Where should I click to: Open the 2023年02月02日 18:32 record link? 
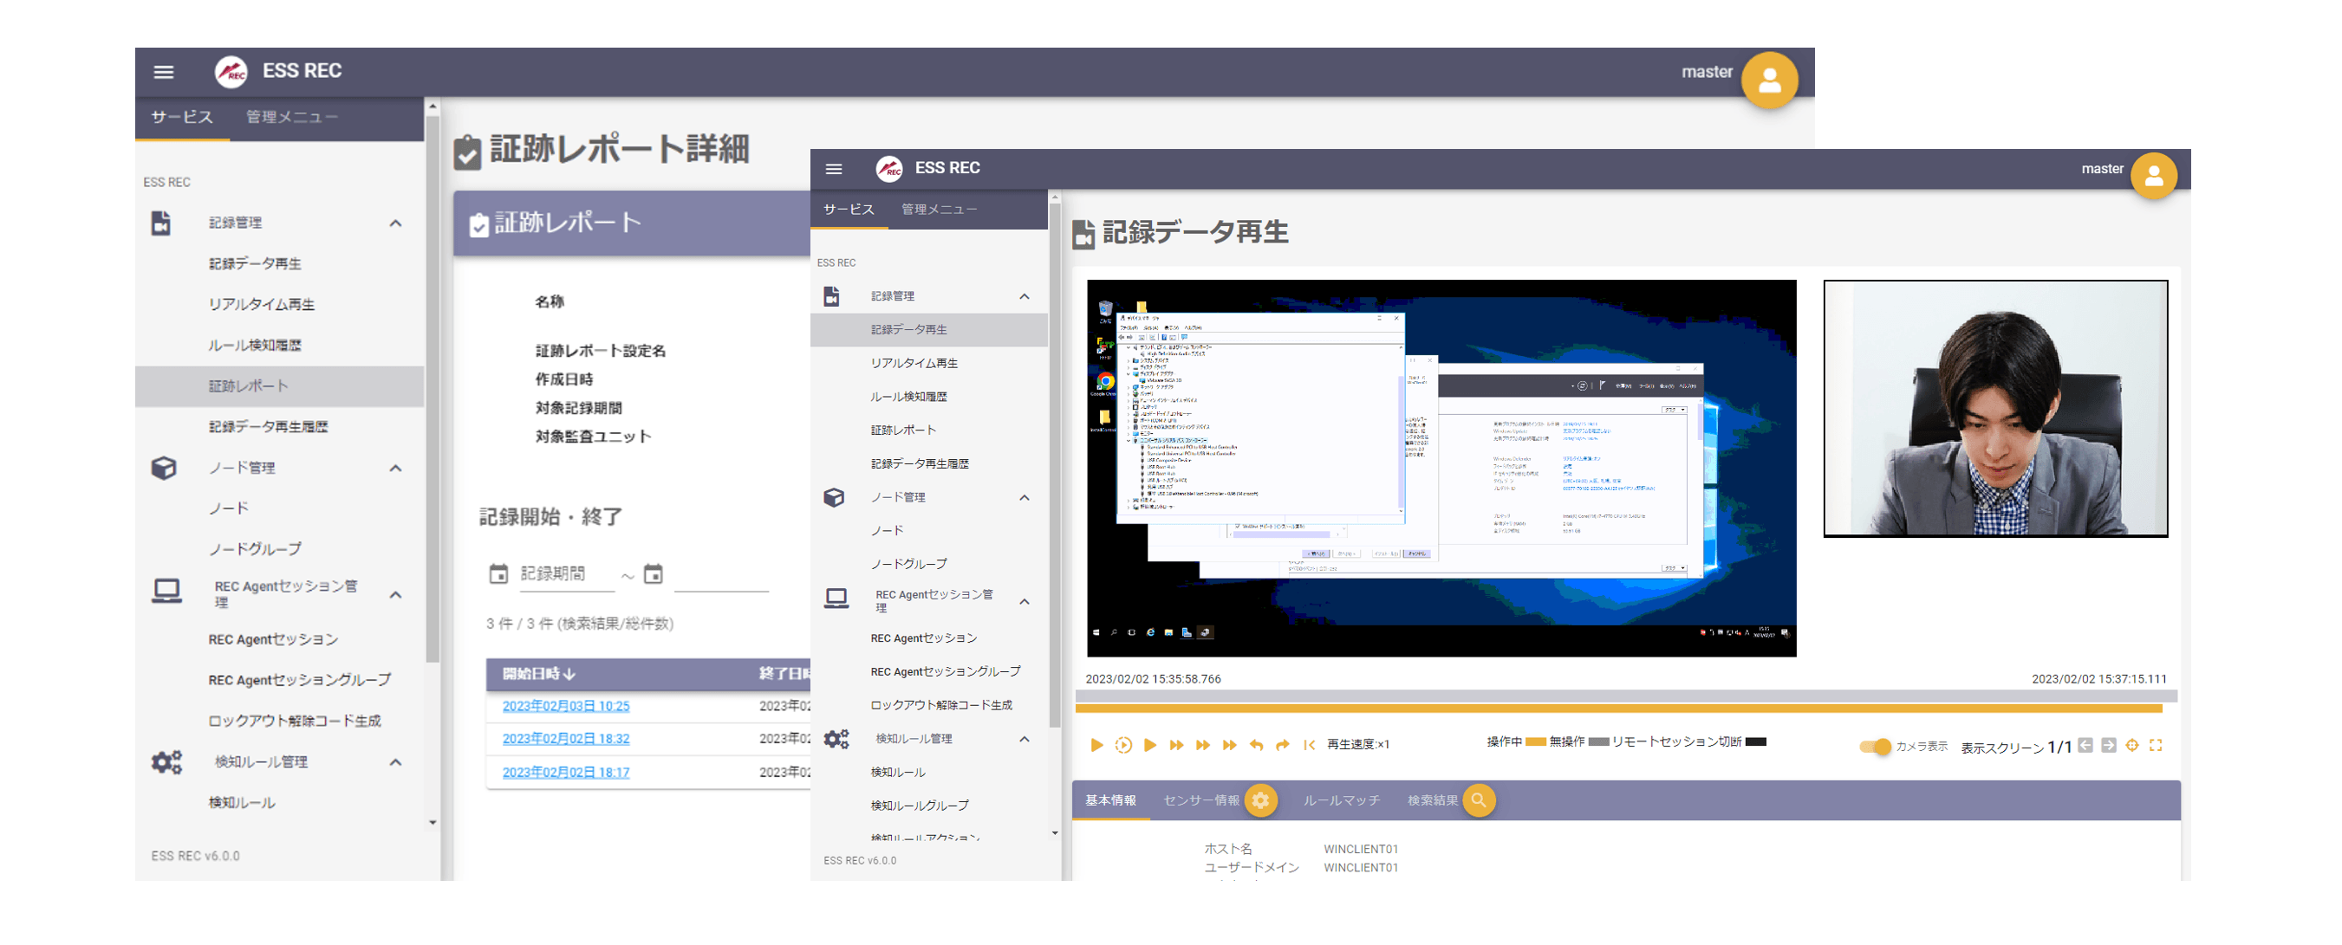pos(565,739)
